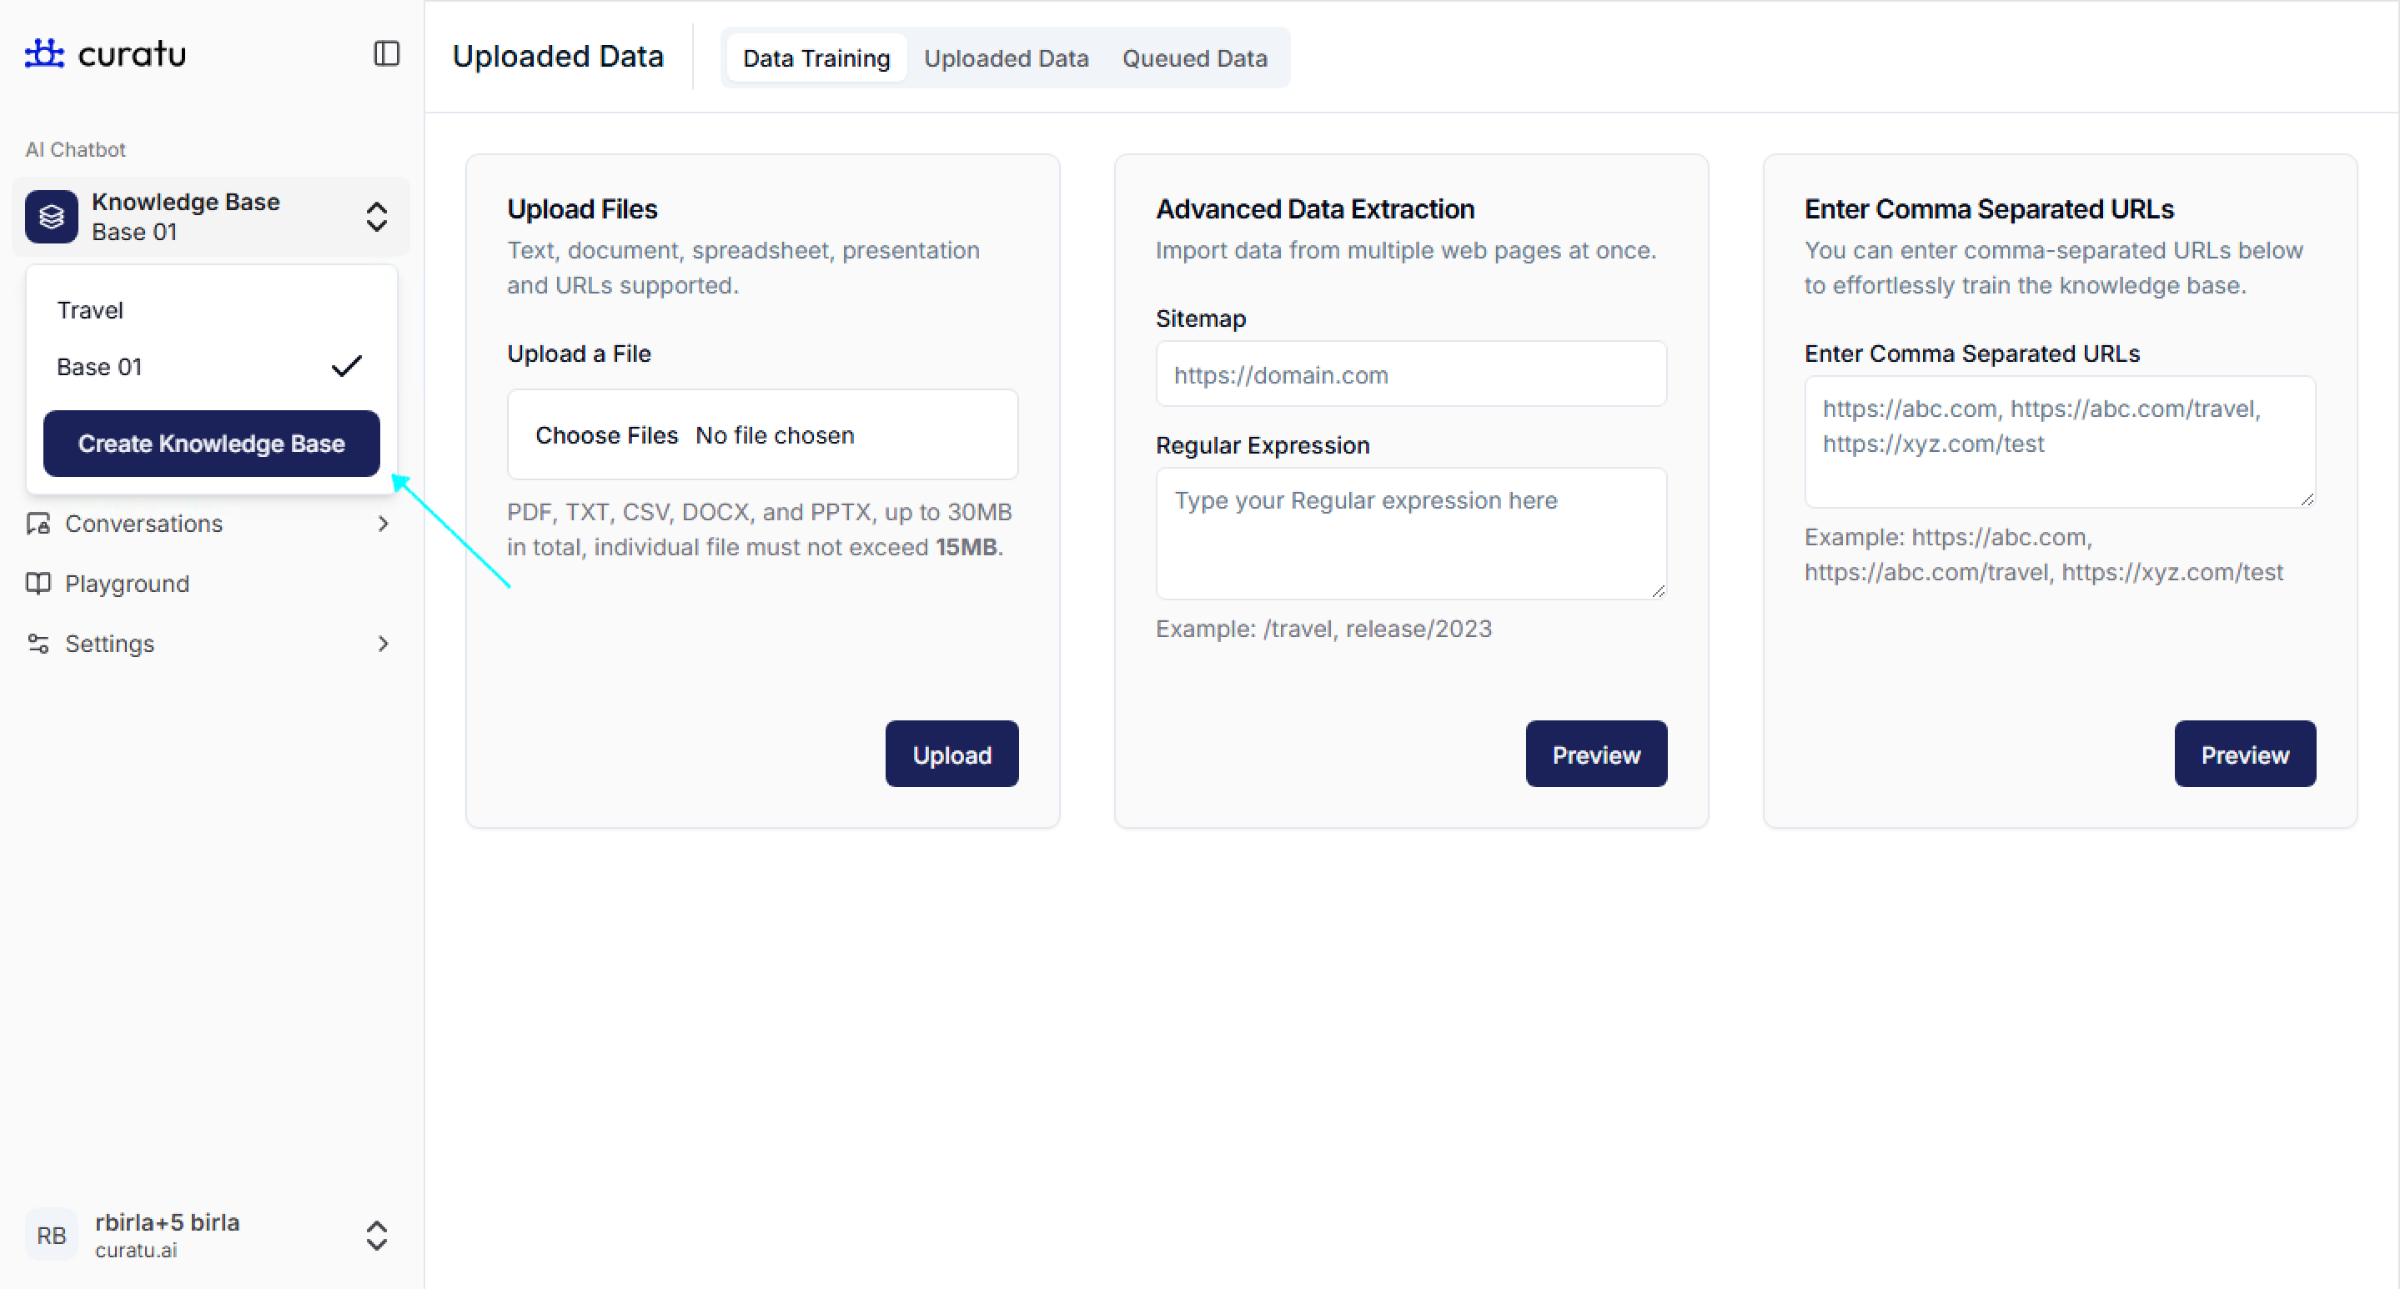The width and height of the screenshot is (2400, 1289).
Task: Click the checkmark next to Base 01
Action: pos(345,367)
